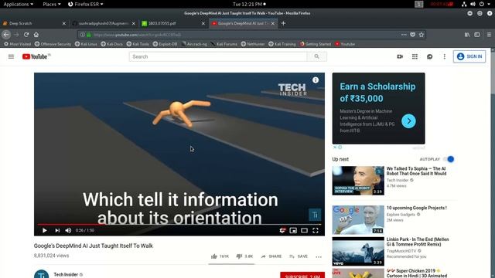This screenshot has height=278, width=495.
Task: Click the SIGN IN button
Action: (469, 56)
